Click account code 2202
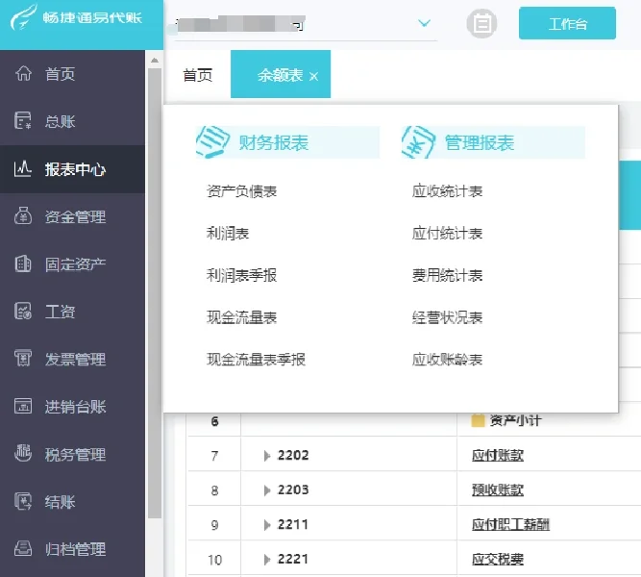 [x=293, y=455]
